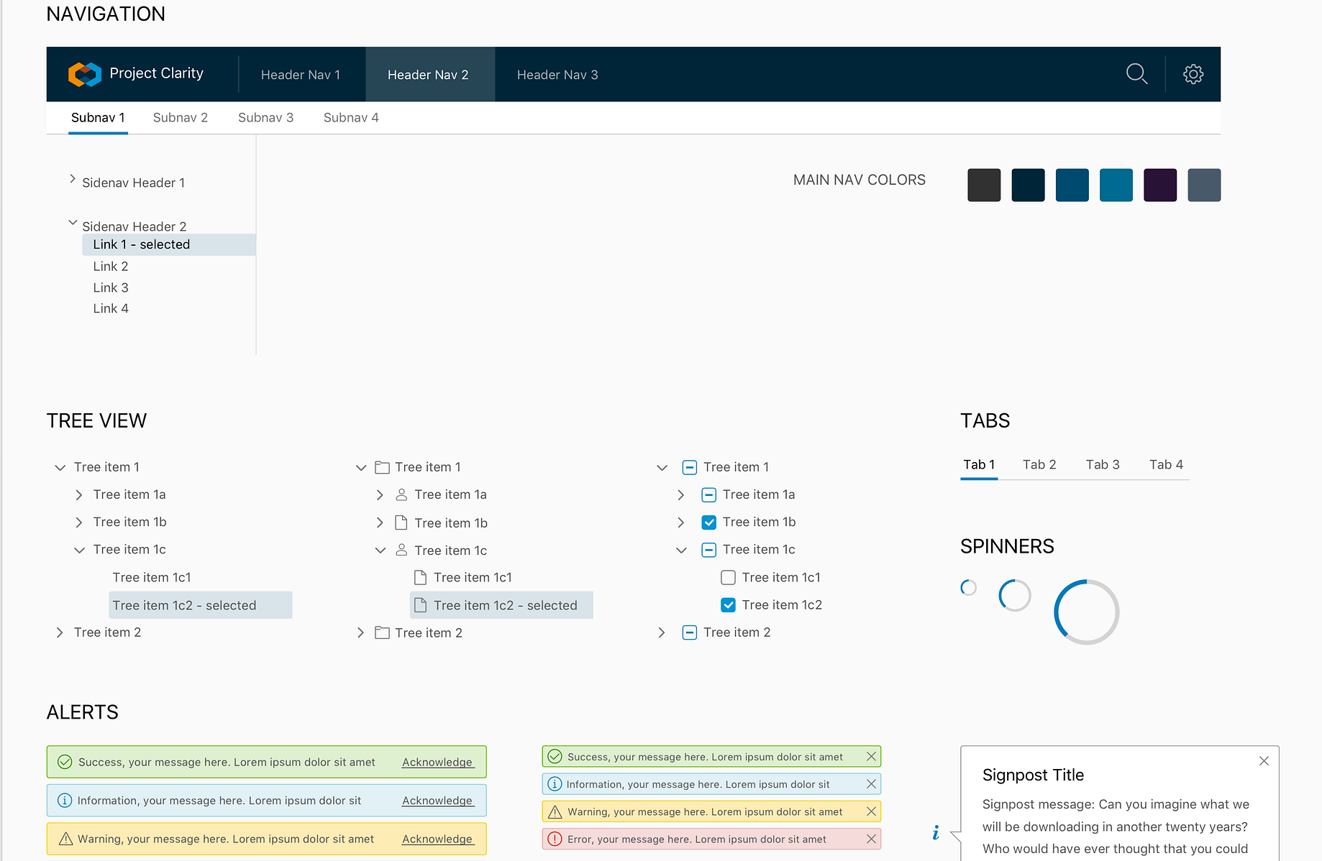
Task: Click the file icon beside Tree item 1c1
Action: tap(421, 577)
